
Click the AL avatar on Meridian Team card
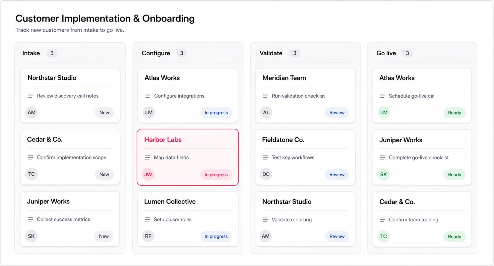tap(266, 112)
